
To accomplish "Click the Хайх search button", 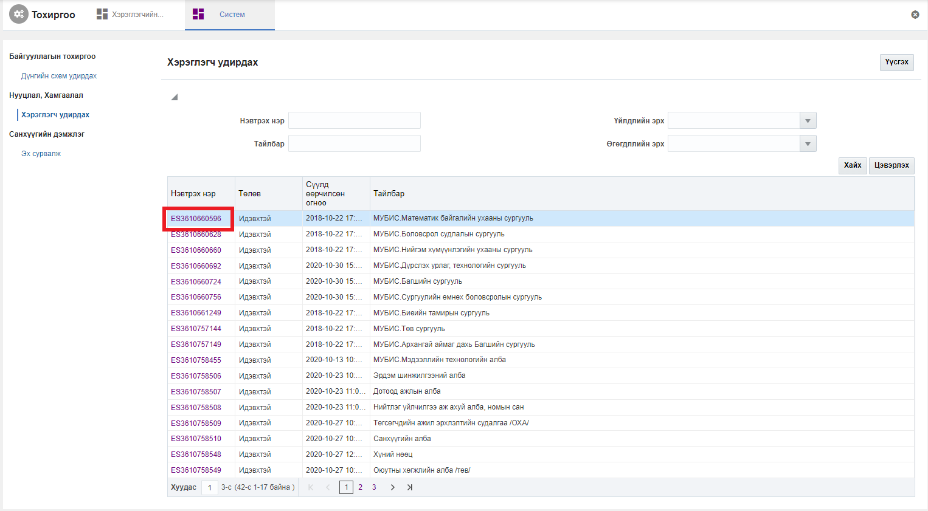I will [x=853, y=165].
